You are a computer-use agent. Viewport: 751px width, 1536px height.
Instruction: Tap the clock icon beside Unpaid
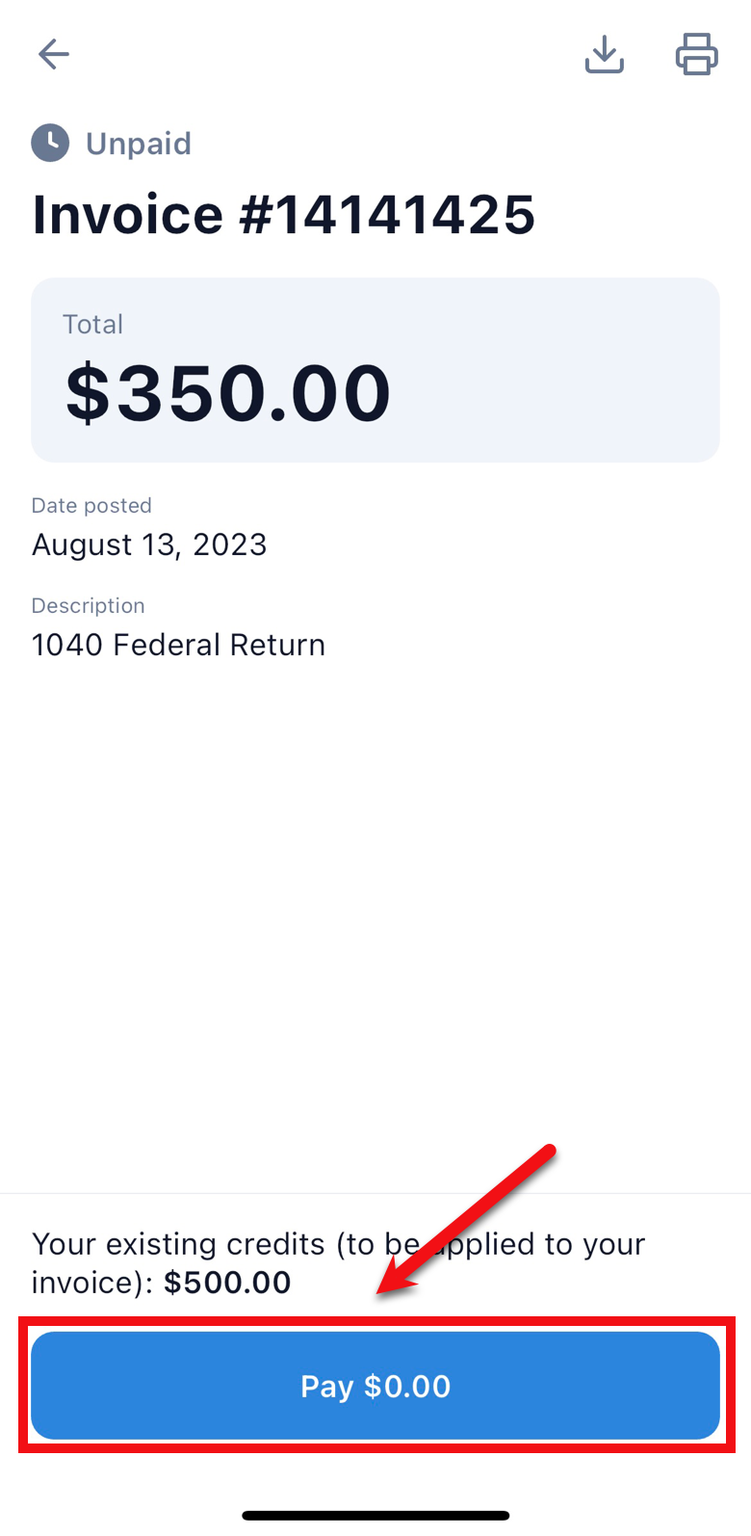click(x=50, y=144)
